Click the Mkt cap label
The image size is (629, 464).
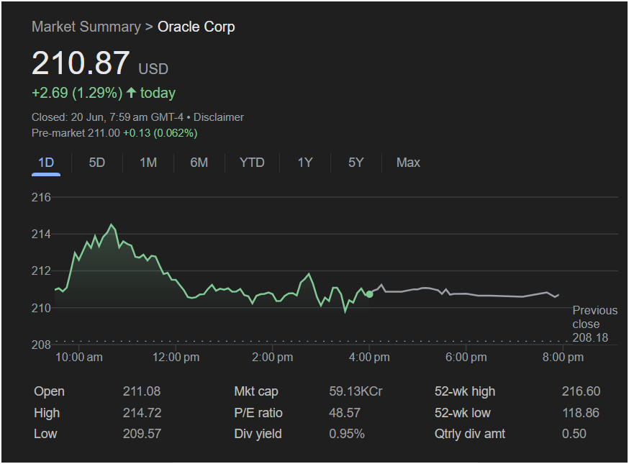(x=256, y=391)
